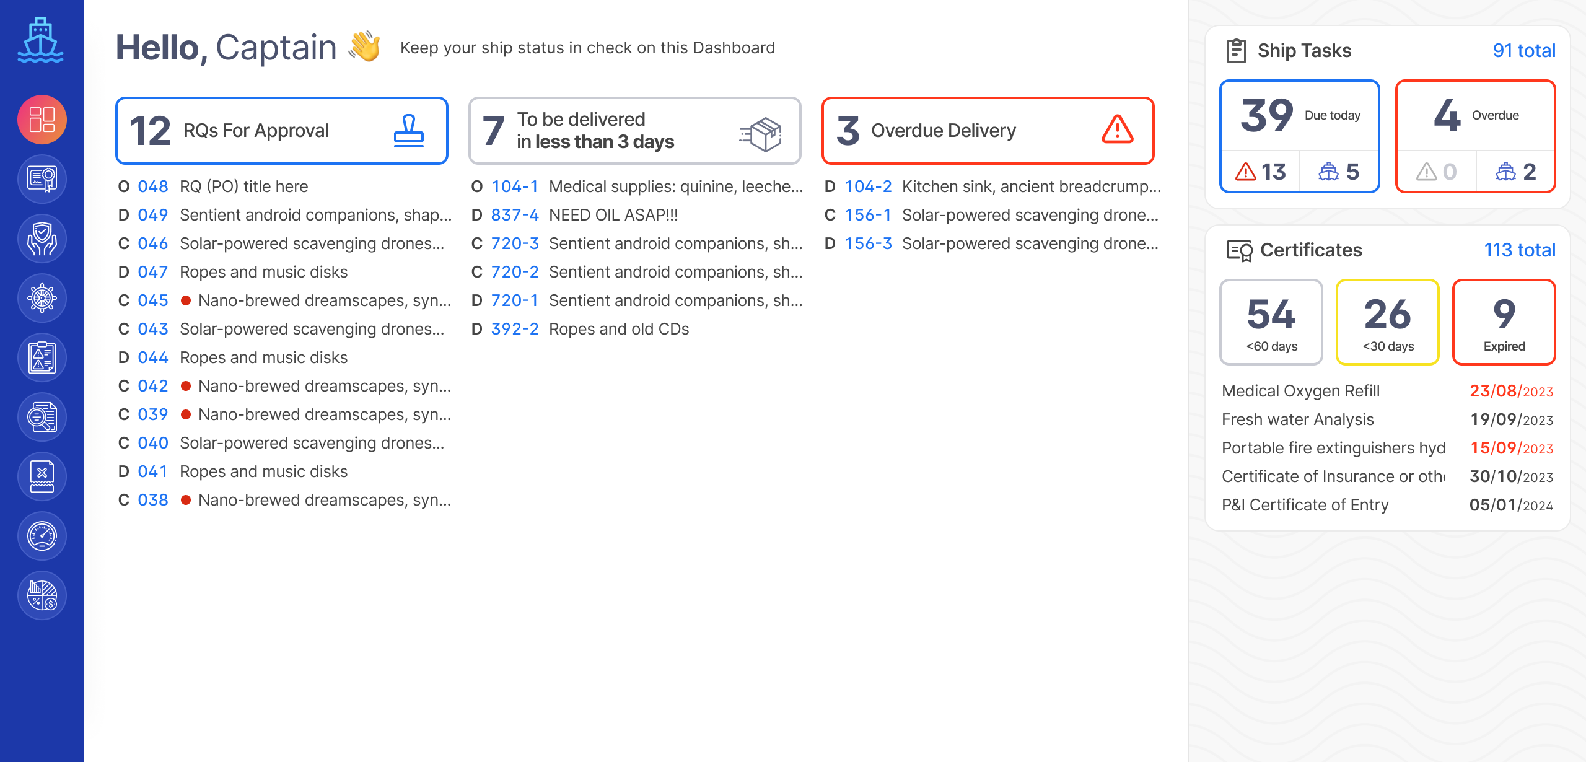Click the ship logo at top left
1586x762 pixels.
point(41,40)
